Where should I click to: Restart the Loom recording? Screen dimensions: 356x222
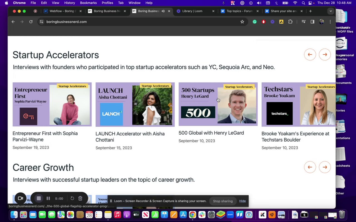[x=72, y=198]
